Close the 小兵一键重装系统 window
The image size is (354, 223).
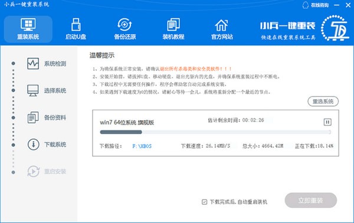coord(348,5)
